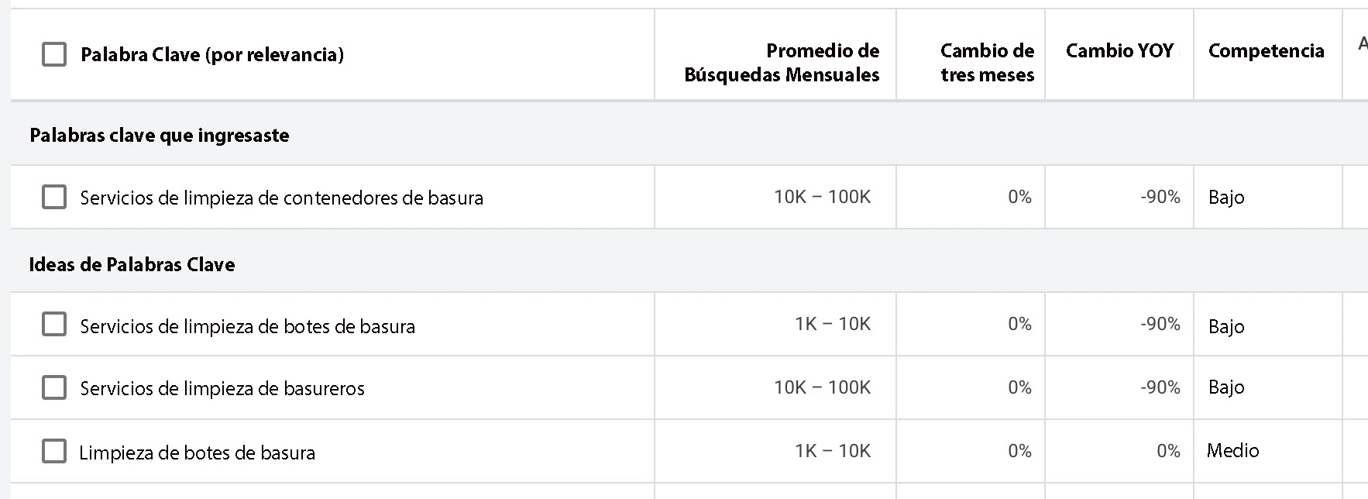The image size is (1368, 499).
Task: Click -90% YOY value for basureros row
Action: tap(1160, 387)
